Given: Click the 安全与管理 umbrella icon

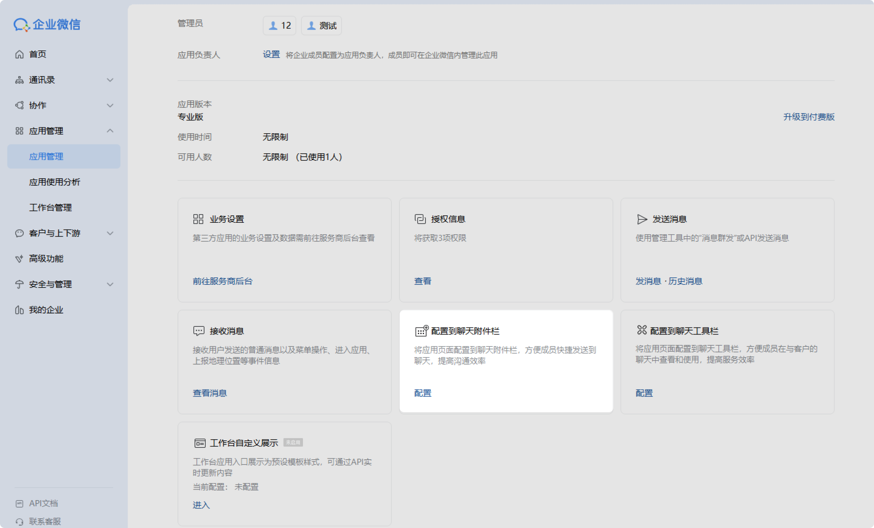Looking at the screenshot, I should [19, 284].
